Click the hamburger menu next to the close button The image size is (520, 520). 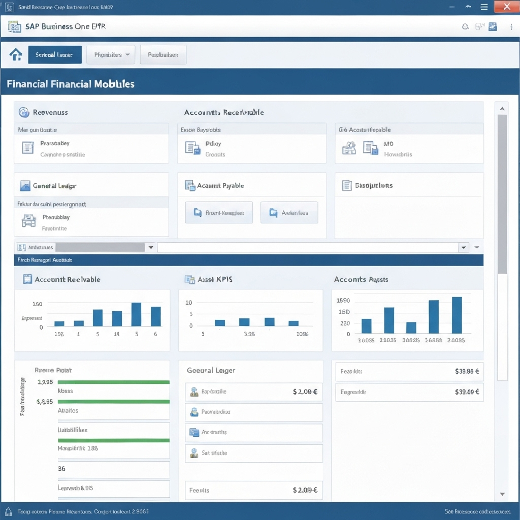[x=484, y=7]
